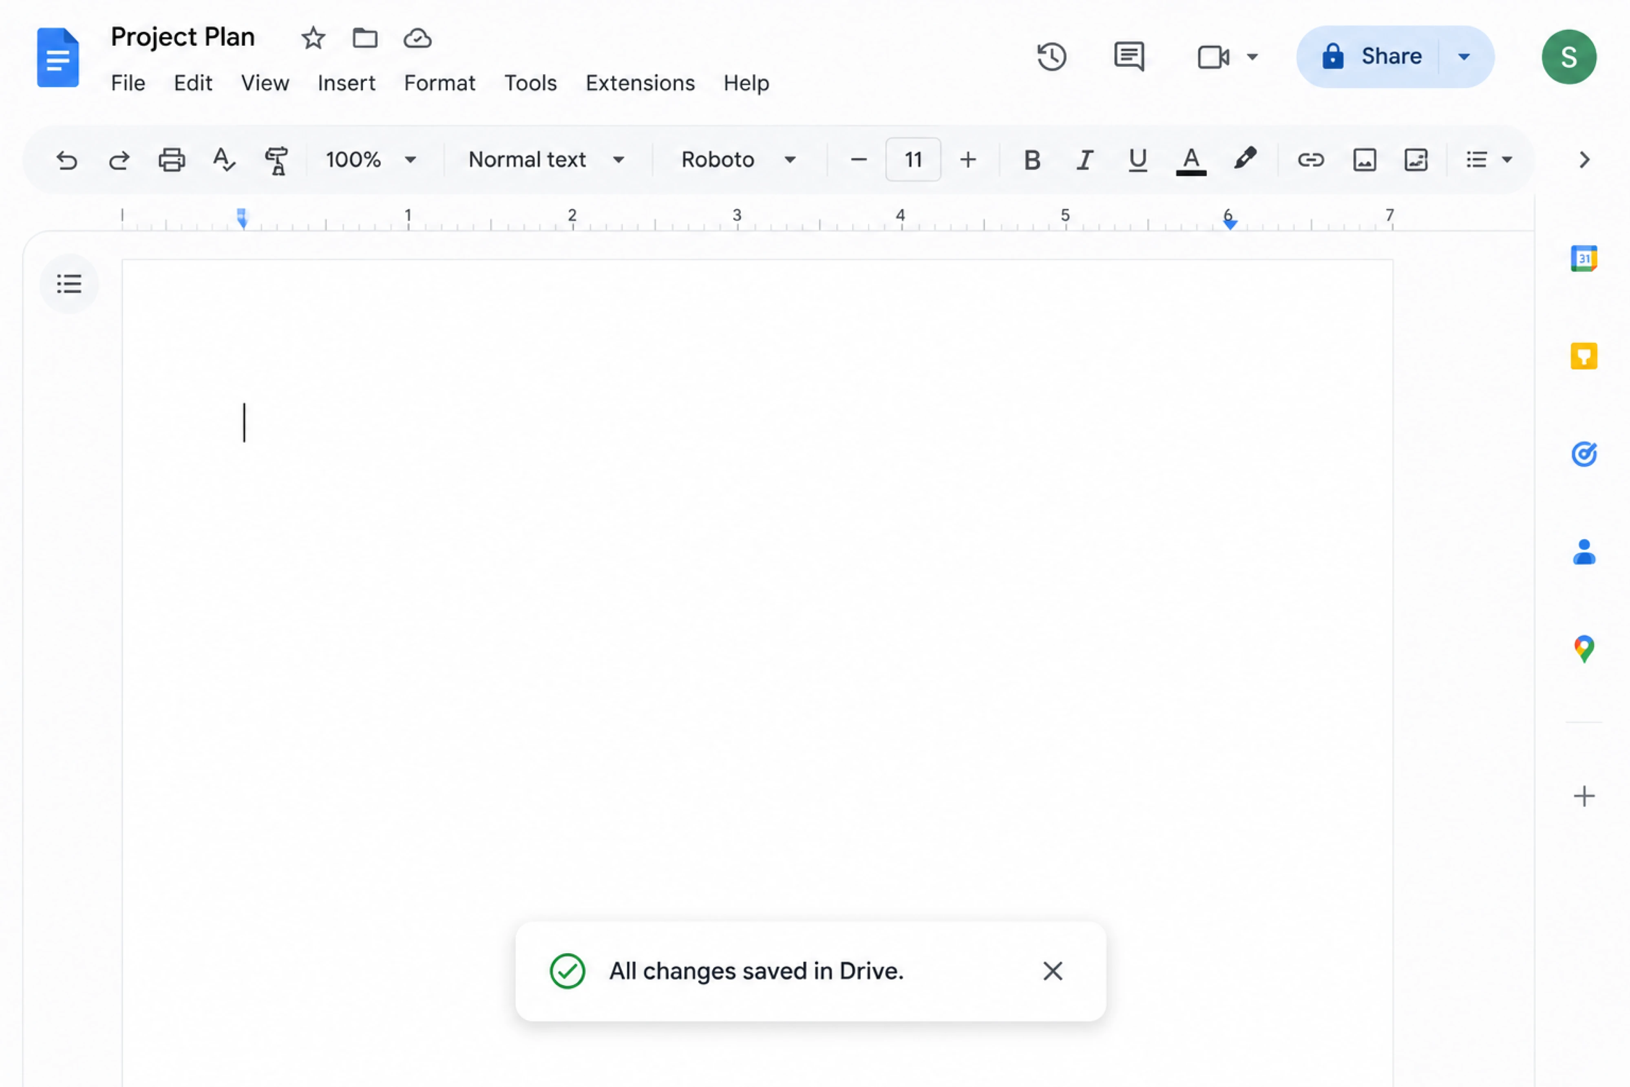This screenshot has height=1087, width=1630.
Task: Click the left indent ruler marker
Action: pos(242,219)
